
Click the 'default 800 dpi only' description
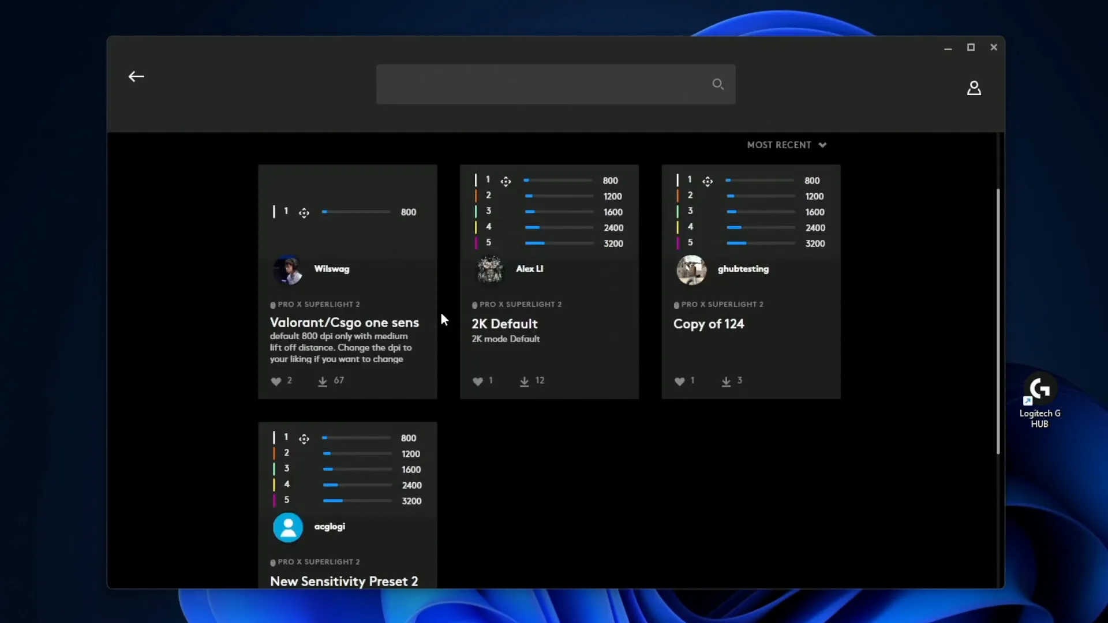click(x=340, y=348)
